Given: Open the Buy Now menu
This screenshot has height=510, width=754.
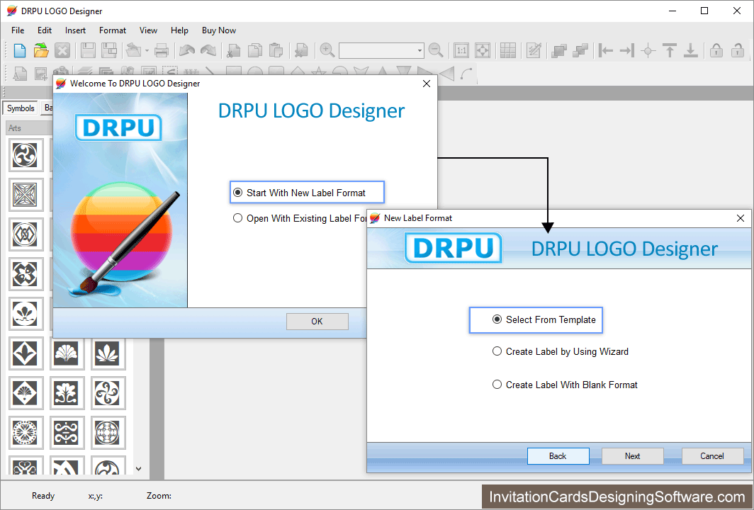Looking at the screenshot, I should pos(219,30).
